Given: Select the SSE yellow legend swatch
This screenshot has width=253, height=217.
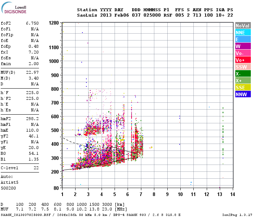Looking at the screenshot, I should click(243, 88).
